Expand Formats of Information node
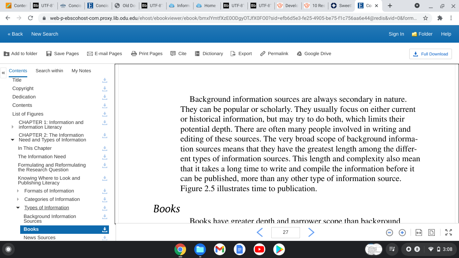Viewport: 459px width, 258px height. tap(18, 191)
